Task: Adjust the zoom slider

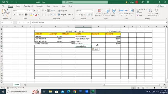Action: 154,88
